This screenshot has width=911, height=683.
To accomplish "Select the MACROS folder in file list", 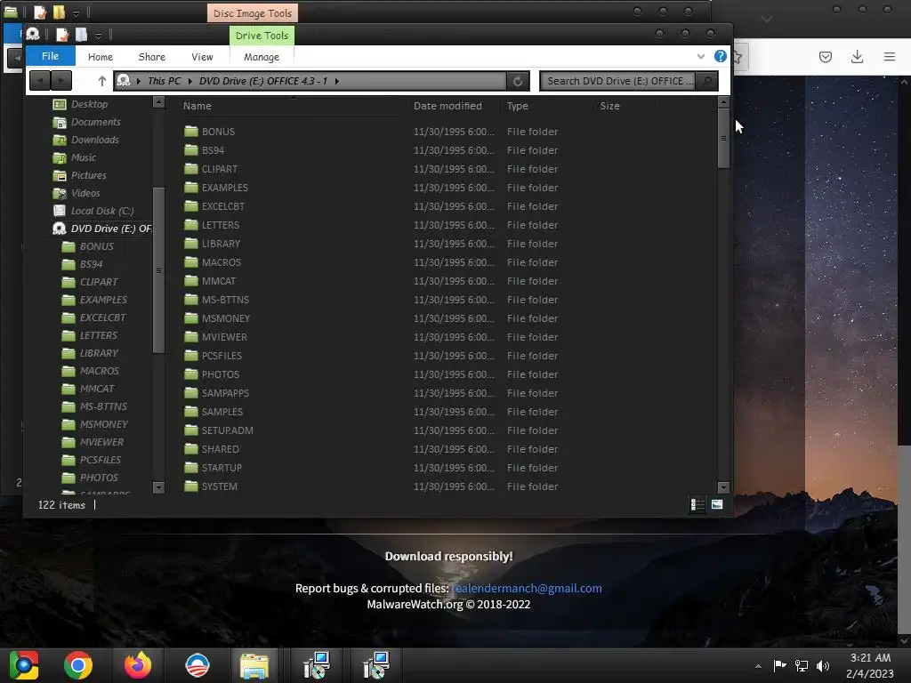I will pyautogui.click(x=221, y=262).
